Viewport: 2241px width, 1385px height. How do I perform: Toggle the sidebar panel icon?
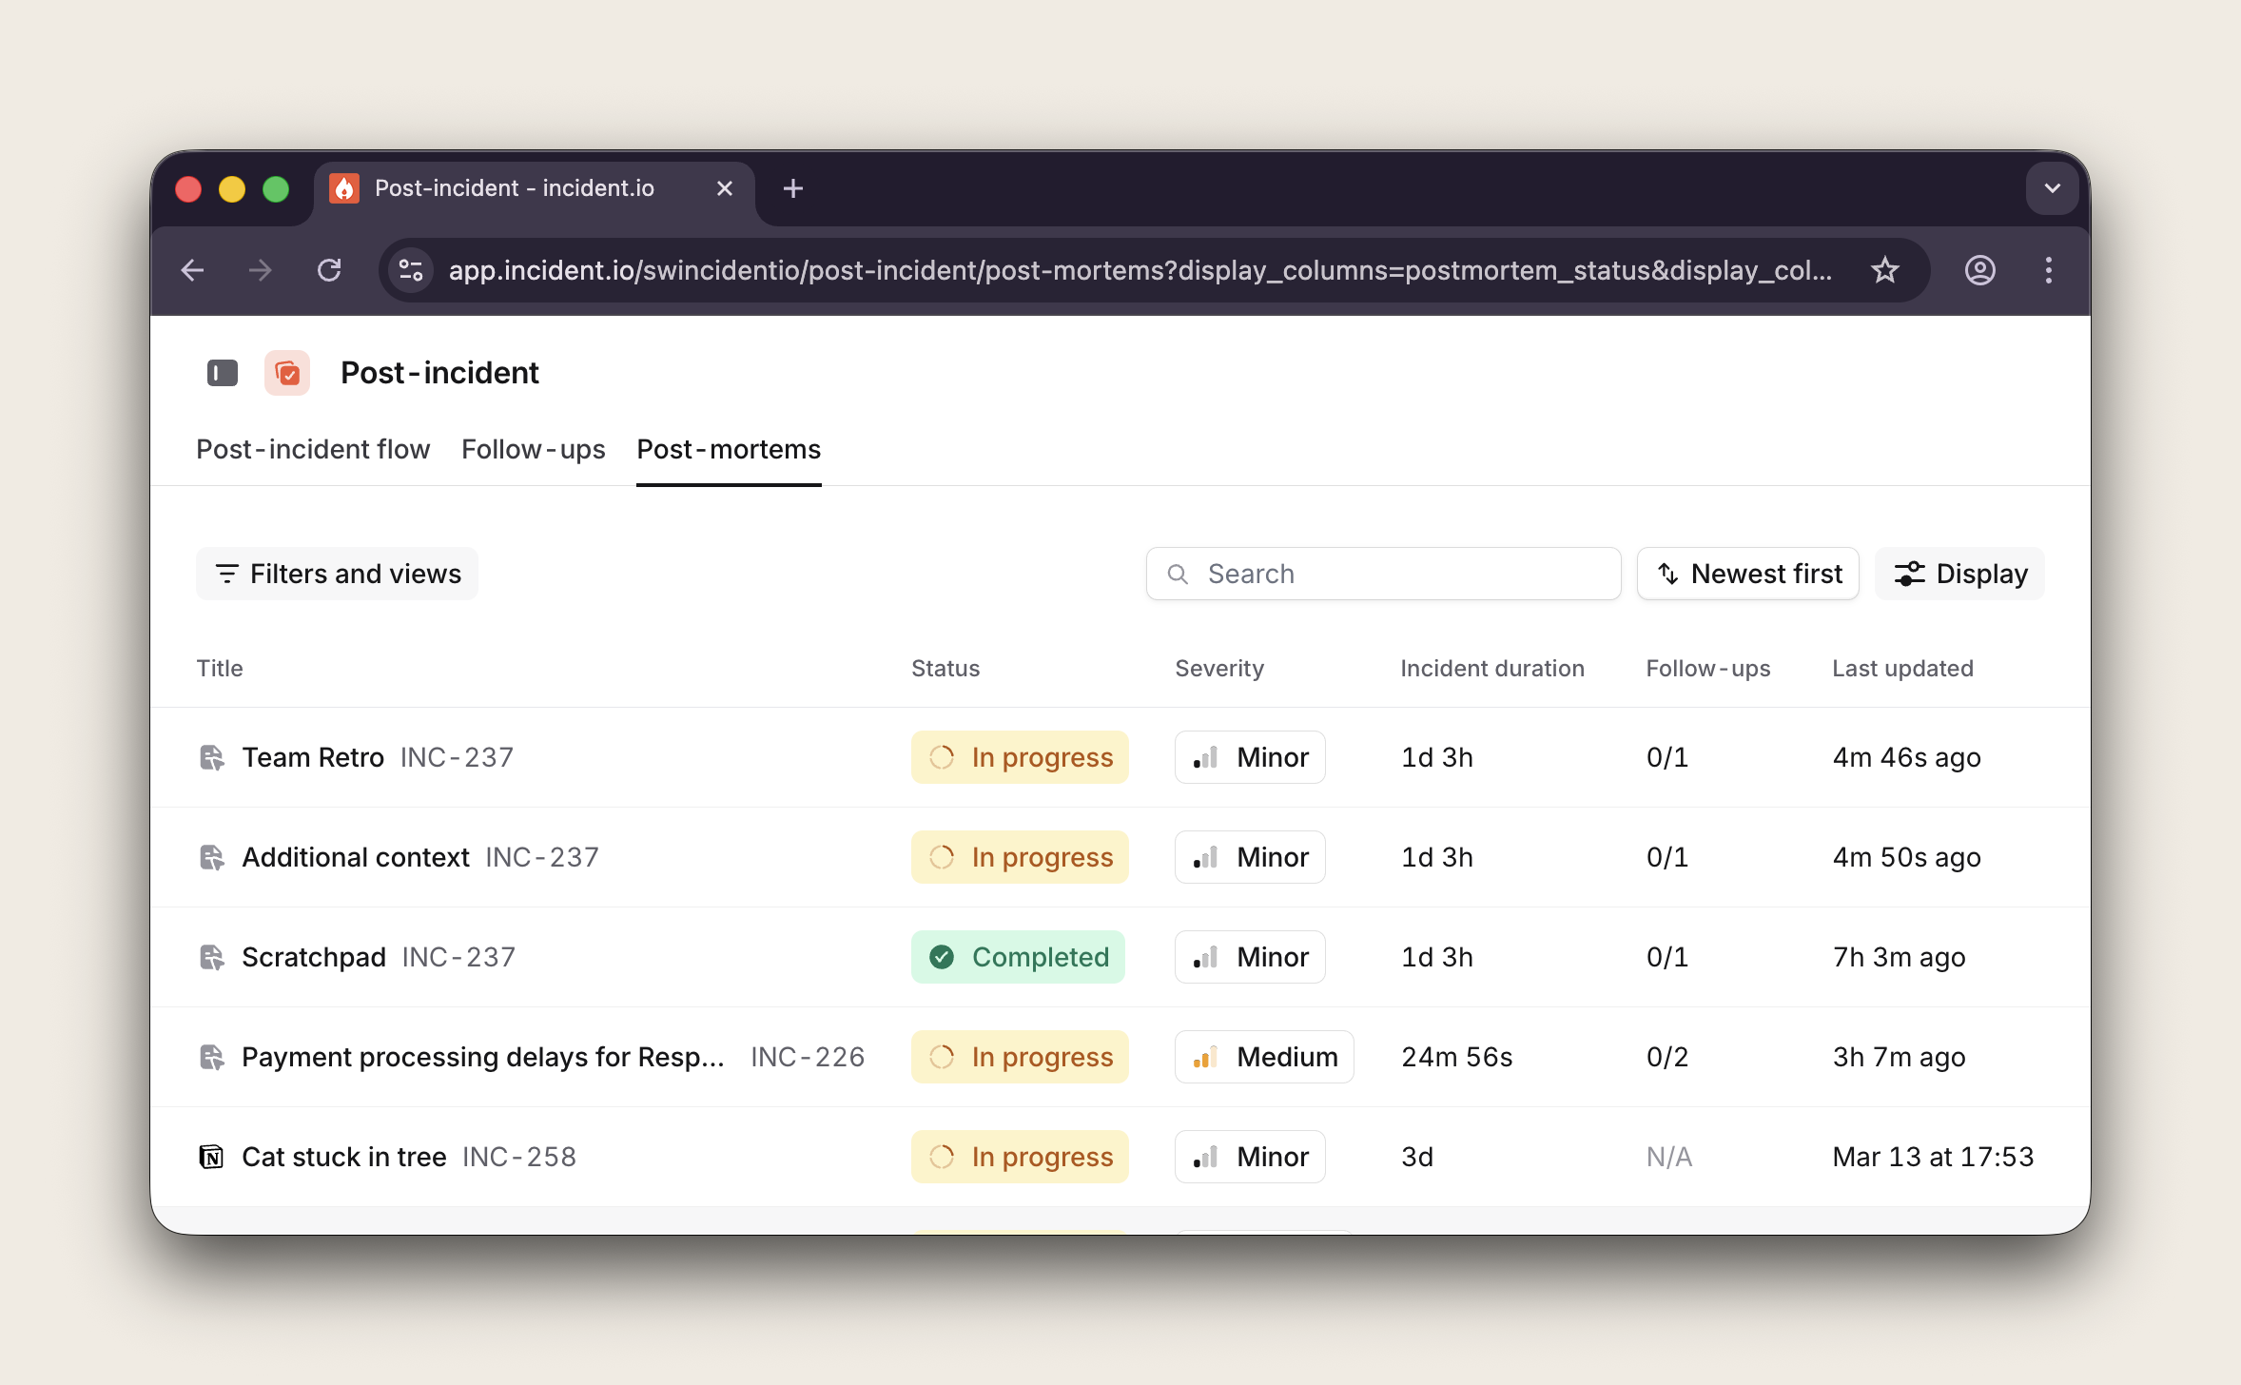(222, 373)
